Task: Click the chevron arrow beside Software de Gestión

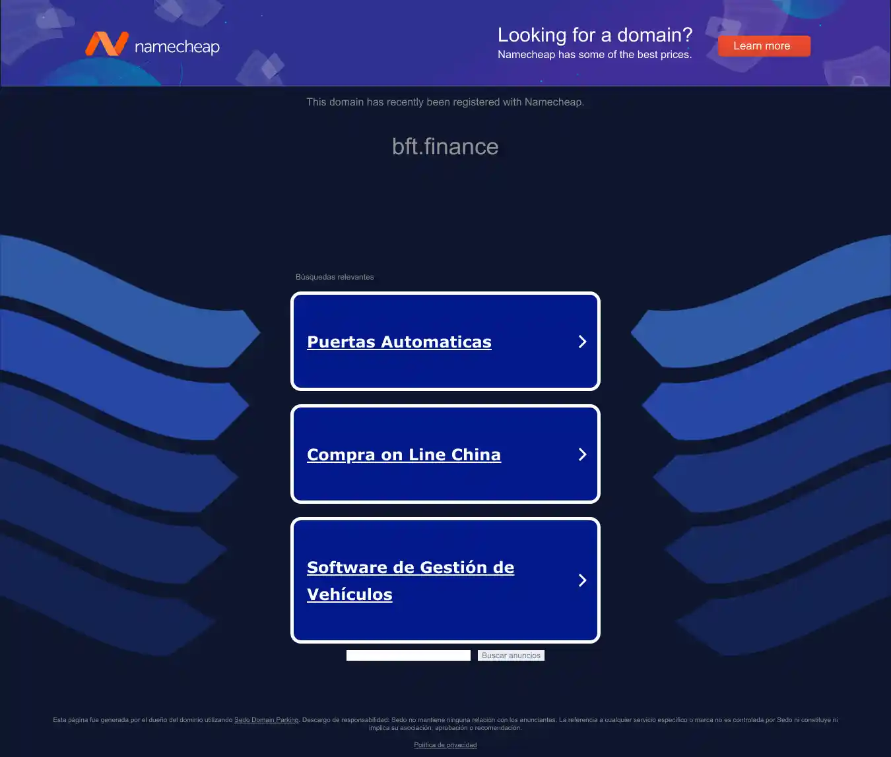Action: [582, 580]
